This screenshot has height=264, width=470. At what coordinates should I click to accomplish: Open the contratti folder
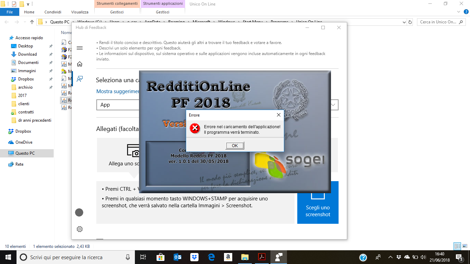(x=26, y=112)
